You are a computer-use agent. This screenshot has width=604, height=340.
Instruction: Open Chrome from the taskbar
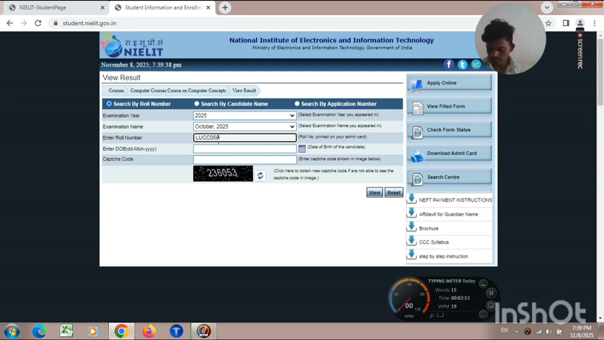click(x=121, y=331)
